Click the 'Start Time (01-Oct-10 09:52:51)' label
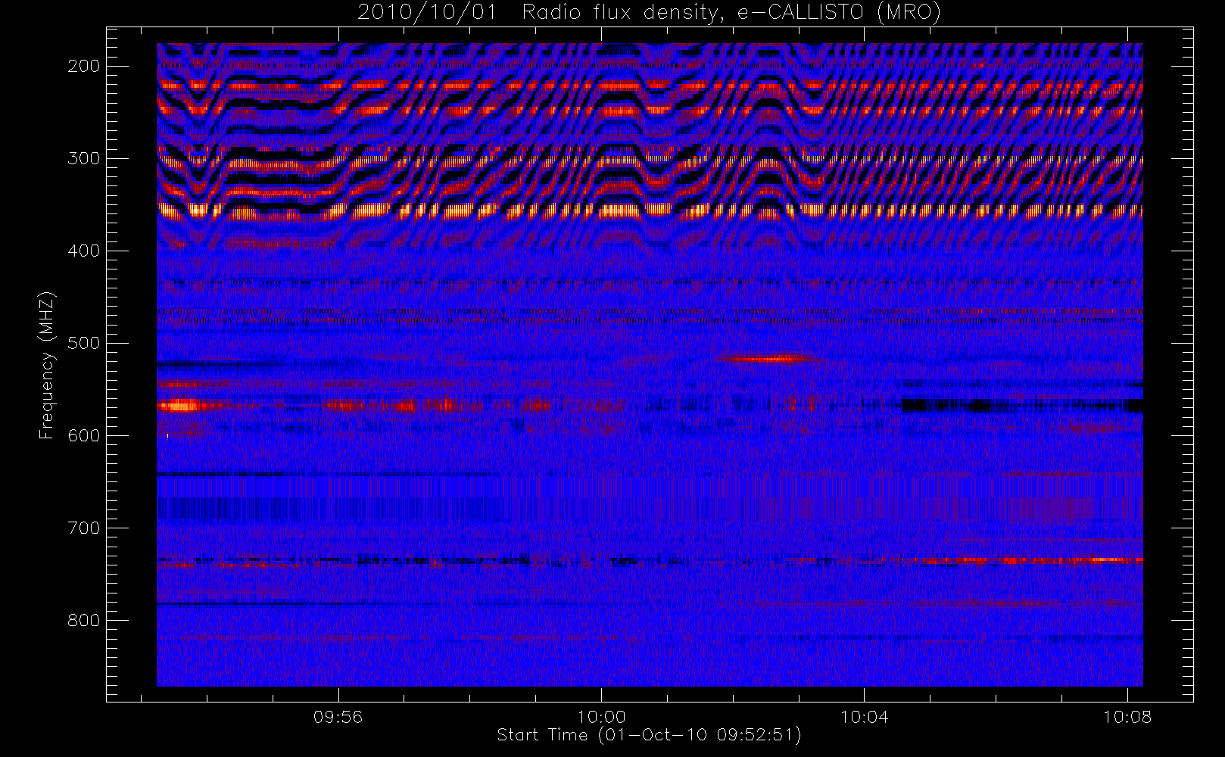The image size is (1225, 757). (649, 735)
